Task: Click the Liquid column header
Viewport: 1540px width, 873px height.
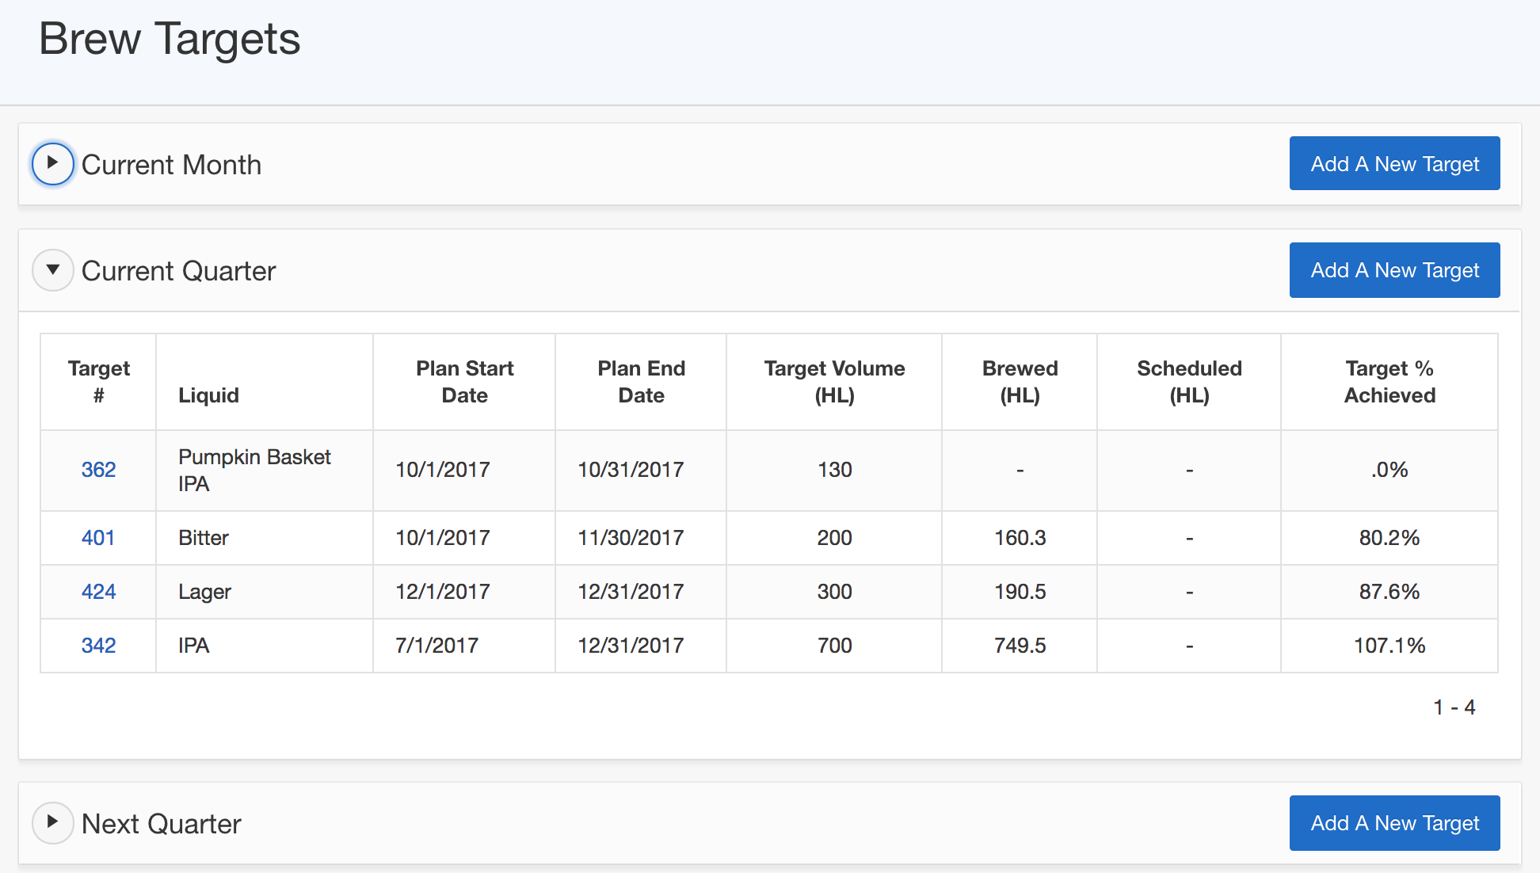Action: click(x=208, y=395)
